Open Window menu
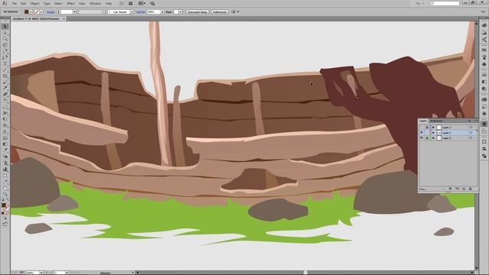 (x=95, y=3)
